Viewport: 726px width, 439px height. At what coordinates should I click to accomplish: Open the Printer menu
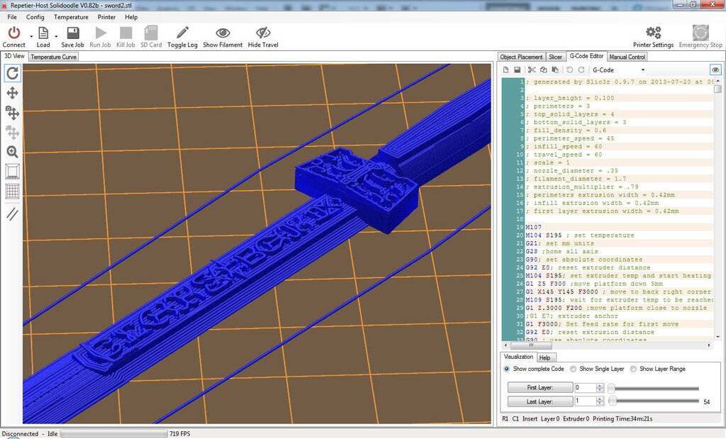[x=106, y=17]
